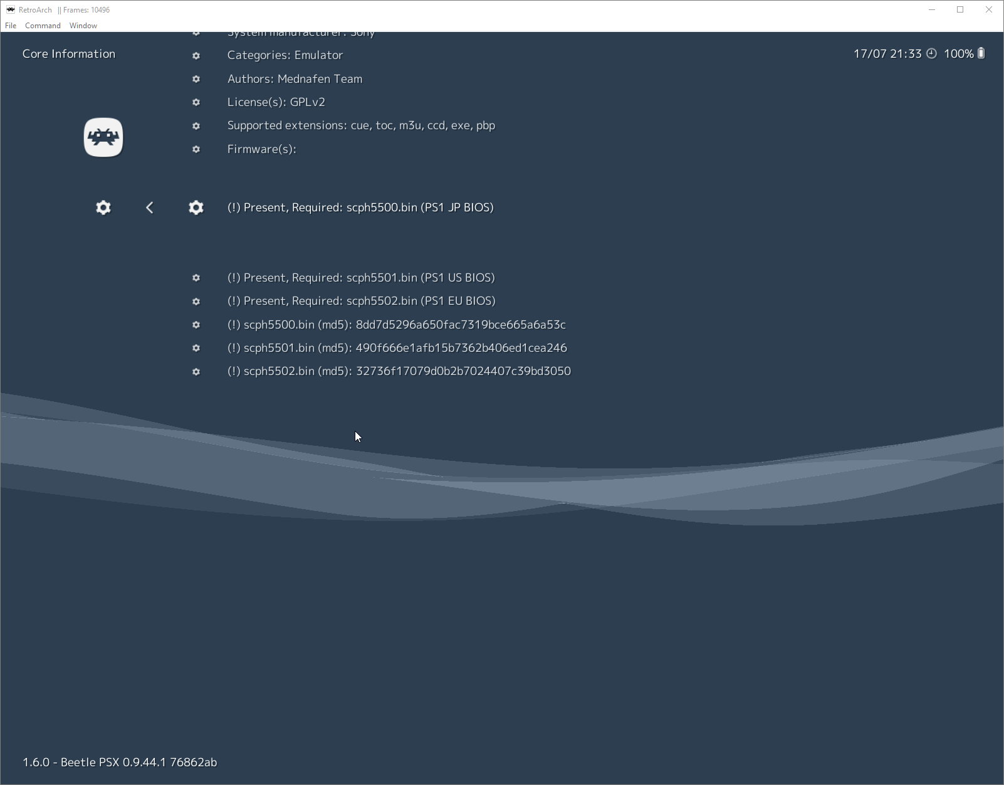Click the gear icon next to Authors: Mednafen Team
Screen dimensions: 1004x785
coord(196,79)
